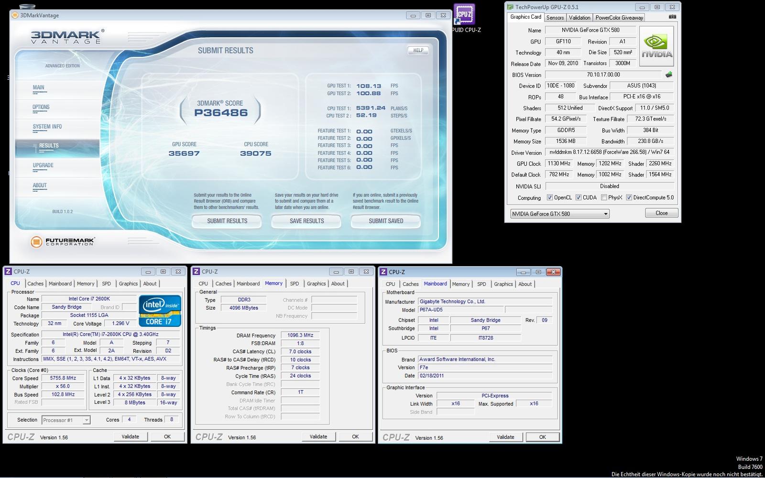
Task: Click the BIOS save chip icon in GPU-Z
Action: [x=669, y=75]
